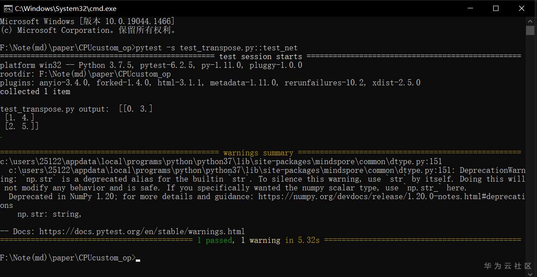Screen dimensions: 537x277
Task: Click the typed pytest -s test_transpose.py command
Action: (x=217, y=48)
